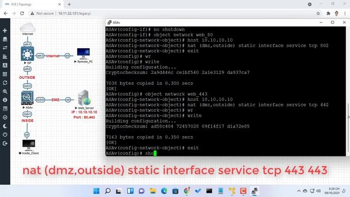This screenshot has width=350, height=197.
Task: Open the Chat app on taskbar
Action: click(142, 191)
